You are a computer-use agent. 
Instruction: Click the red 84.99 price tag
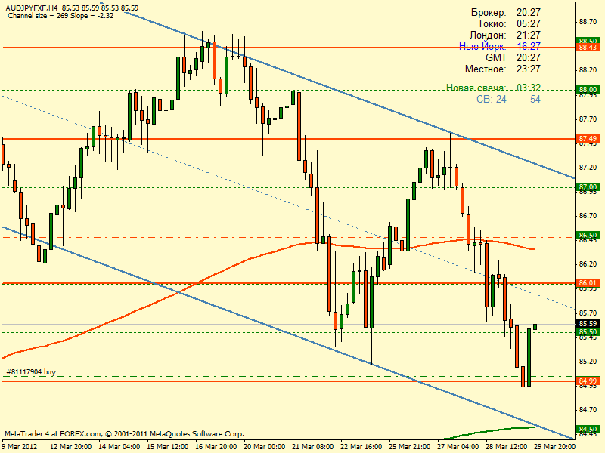click(x=588, y=381)
